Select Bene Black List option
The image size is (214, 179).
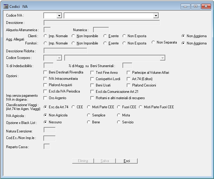point(89,122)
